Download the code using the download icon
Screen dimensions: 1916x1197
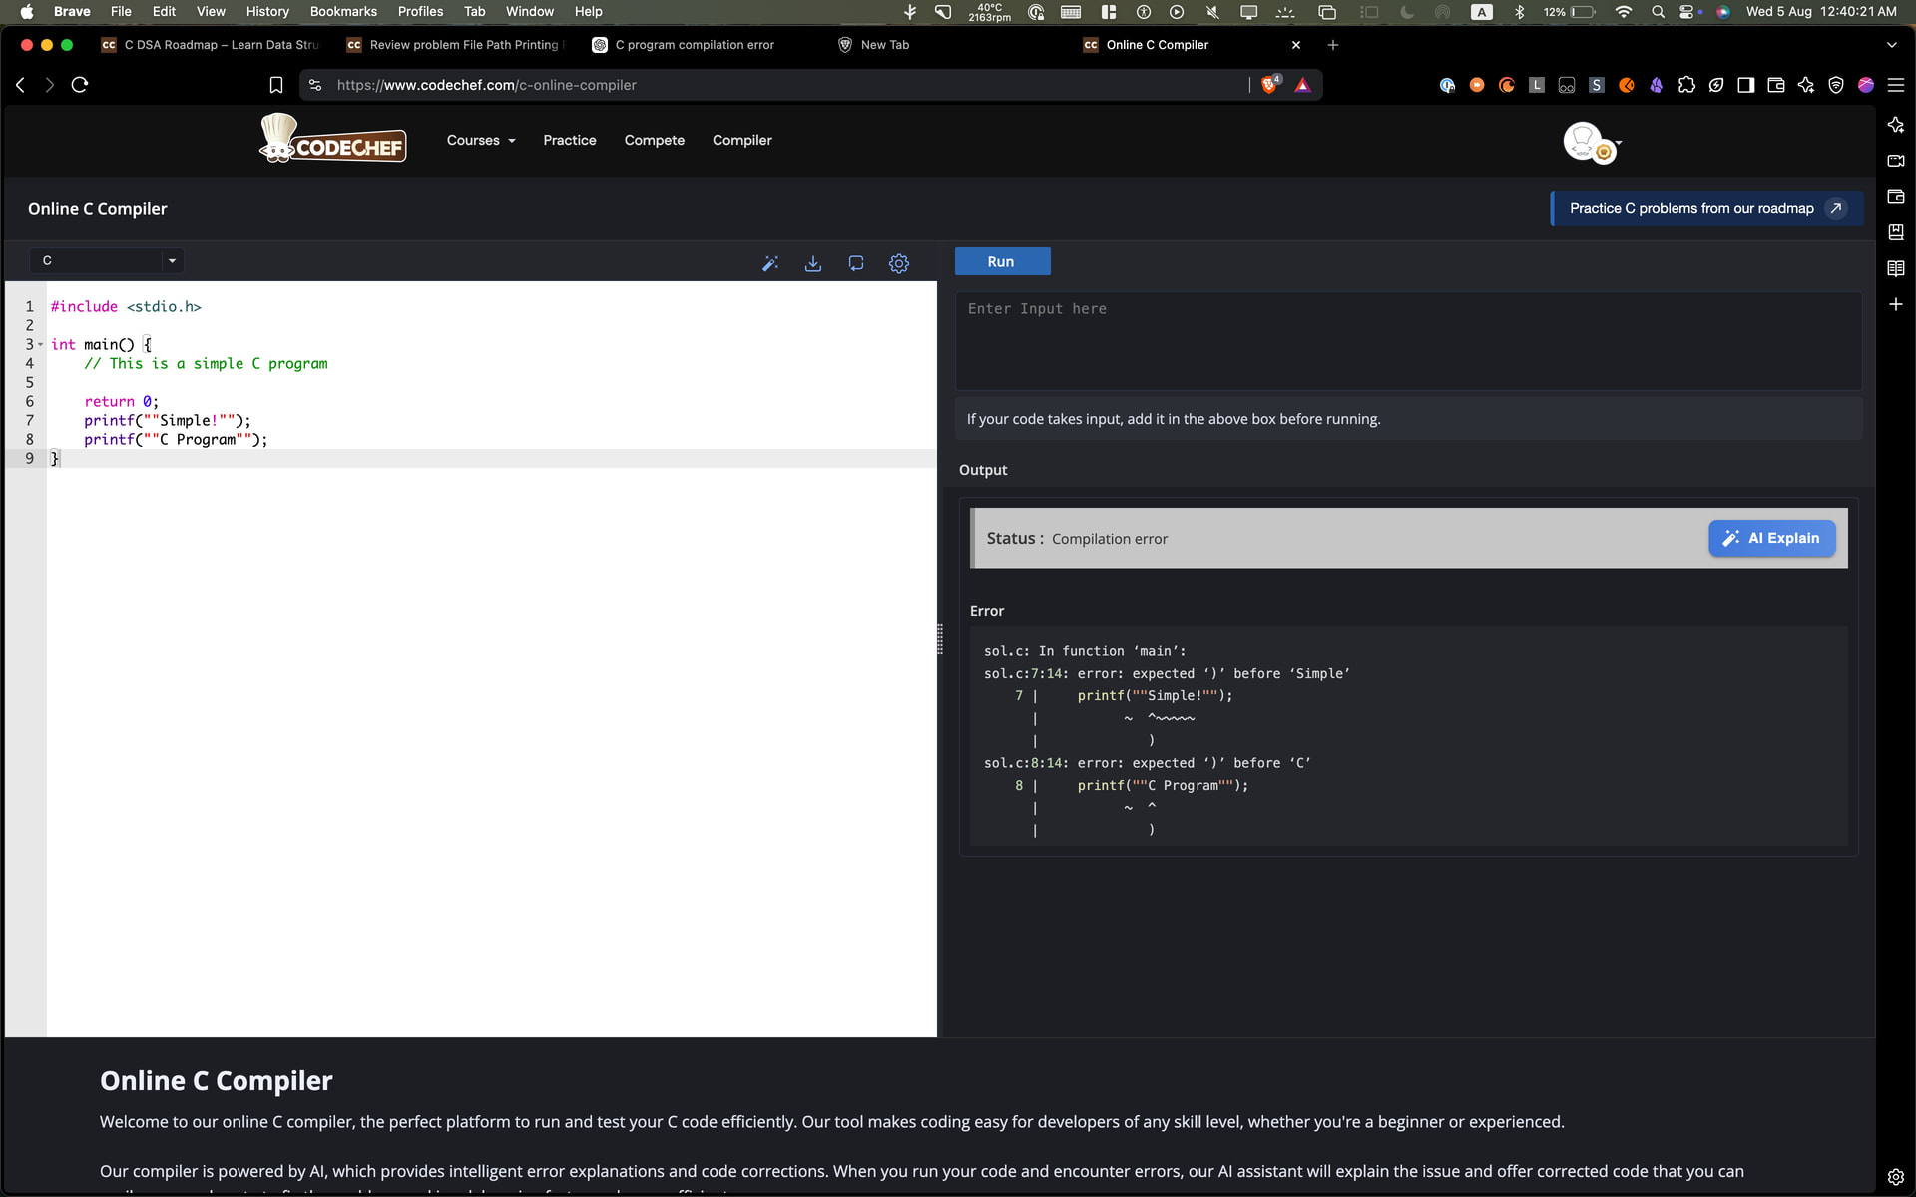click(813, 263)
